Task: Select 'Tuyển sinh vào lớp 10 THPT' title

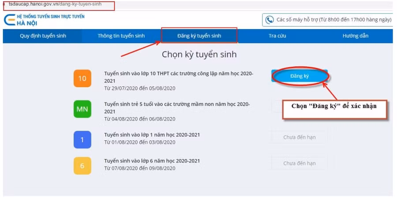Action: point(179,77)
